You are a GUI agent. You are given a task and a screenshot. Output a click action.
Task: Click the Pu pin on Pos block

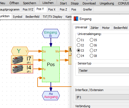click(x=44, y=69)
